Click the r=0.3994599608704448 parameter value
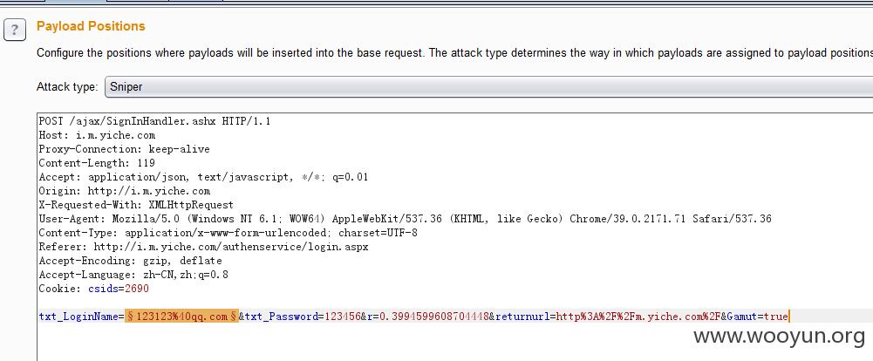Viewport: 873px width, 361px height. click(435, 317)
